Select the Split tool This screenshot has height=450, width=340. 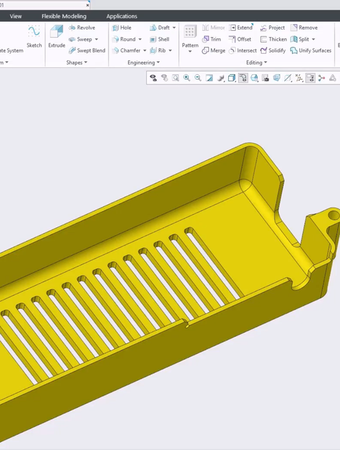click(x=300, y=39)
